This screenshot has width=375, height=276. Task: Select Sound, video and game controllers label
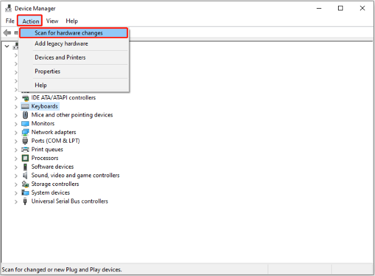[76, 175]
